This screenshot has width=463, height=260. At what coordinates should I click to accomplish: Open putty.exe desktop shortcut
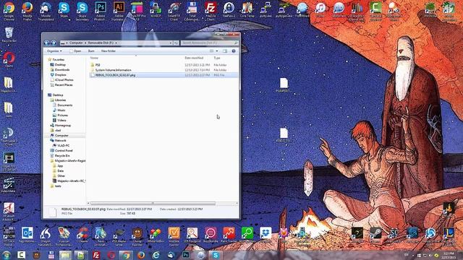(266, 10)
